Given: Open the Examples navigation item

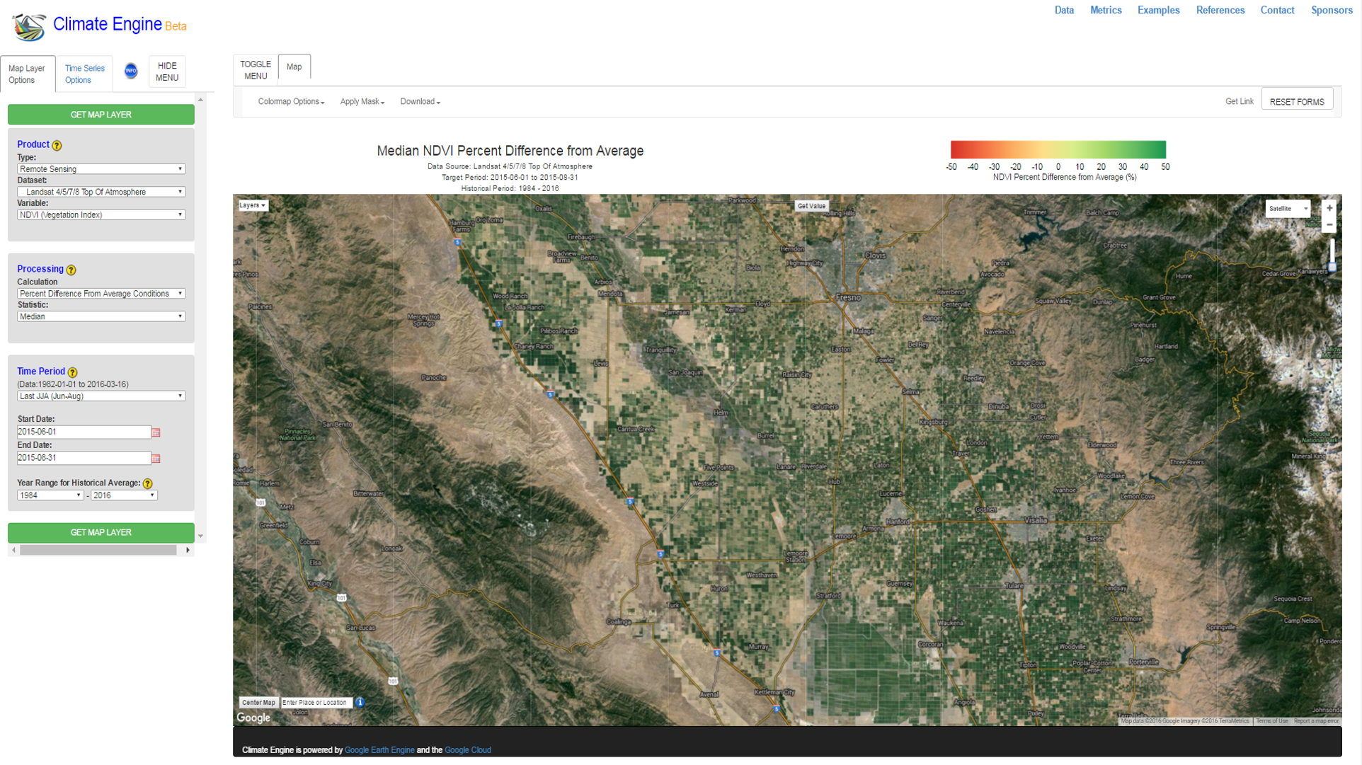Looking at the screenshot, I should tap(1158, 10).
